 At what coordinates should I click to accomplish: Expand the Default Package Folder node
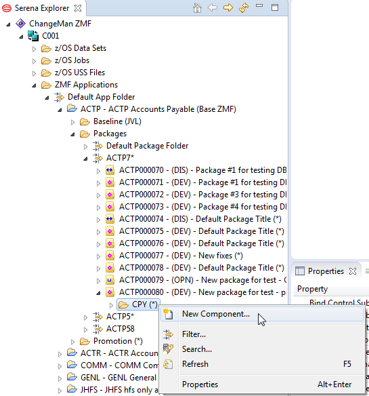coord(86,146)
